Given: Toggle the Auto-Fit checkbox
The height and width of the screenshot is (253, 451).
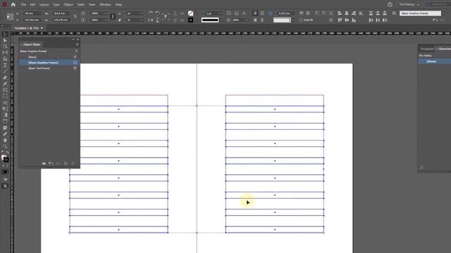Looking at the screenshot, I should [301, 20].
